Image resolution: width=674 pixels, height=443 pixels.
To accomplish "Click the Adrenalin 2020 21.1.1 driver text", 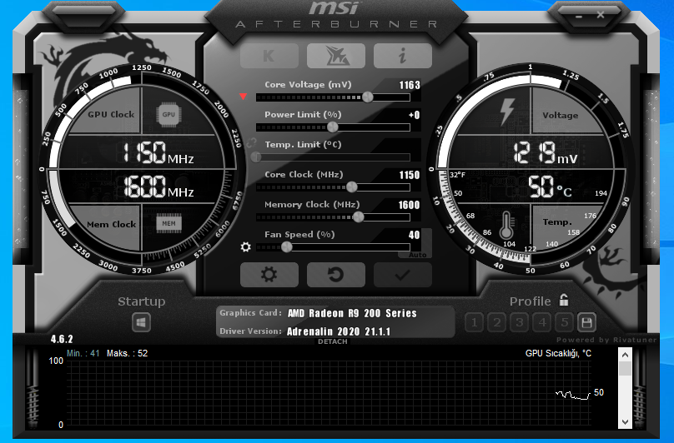I will pos(339,331).
